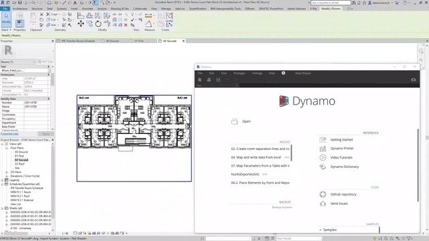The image size is (429, 241).
Task: Click the Dynamo start page vertical scrollbar
Action: tap(418, 165)
